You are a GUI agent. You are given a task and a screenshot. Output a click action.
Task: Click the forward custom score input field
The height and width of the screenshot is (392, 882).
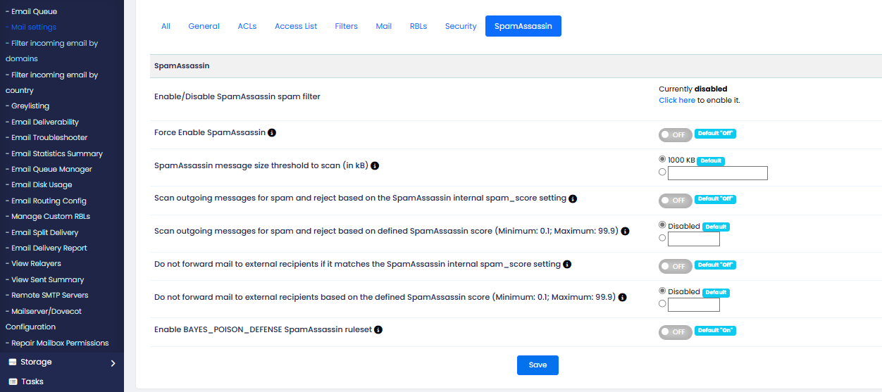(x=694, y=305)
